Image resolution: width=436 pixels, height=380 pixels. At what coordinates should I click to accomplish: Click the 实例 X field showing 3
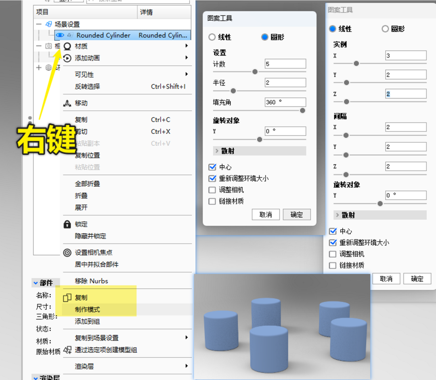coord(406,55)
